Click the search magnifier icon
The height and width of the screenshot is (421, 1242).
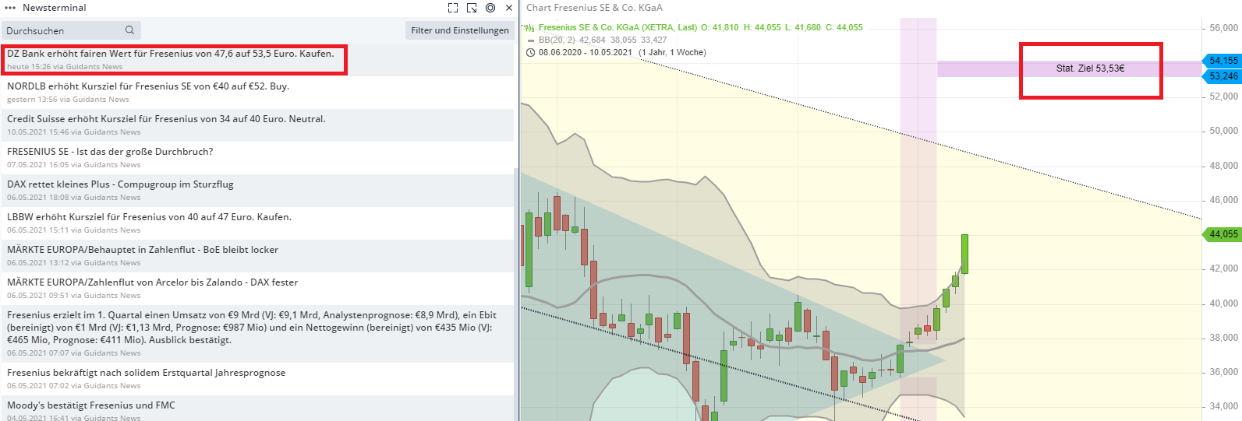click(130, 30)
